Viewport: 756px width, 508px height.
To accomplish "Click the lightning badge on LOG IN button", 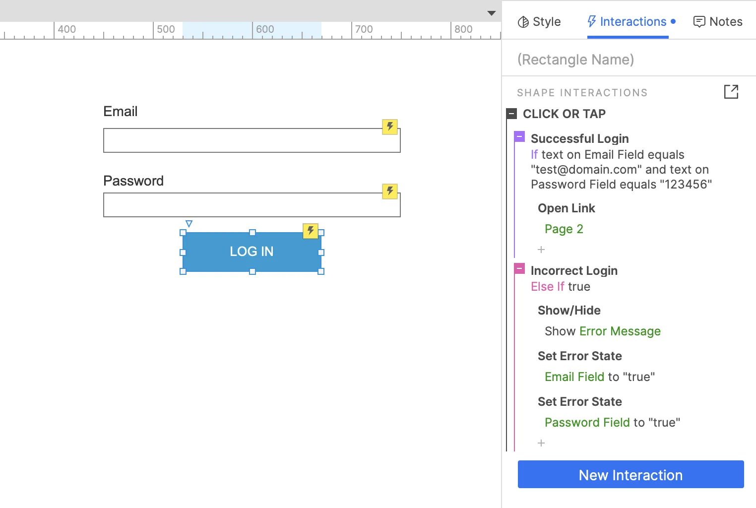I will coord(311,231).
